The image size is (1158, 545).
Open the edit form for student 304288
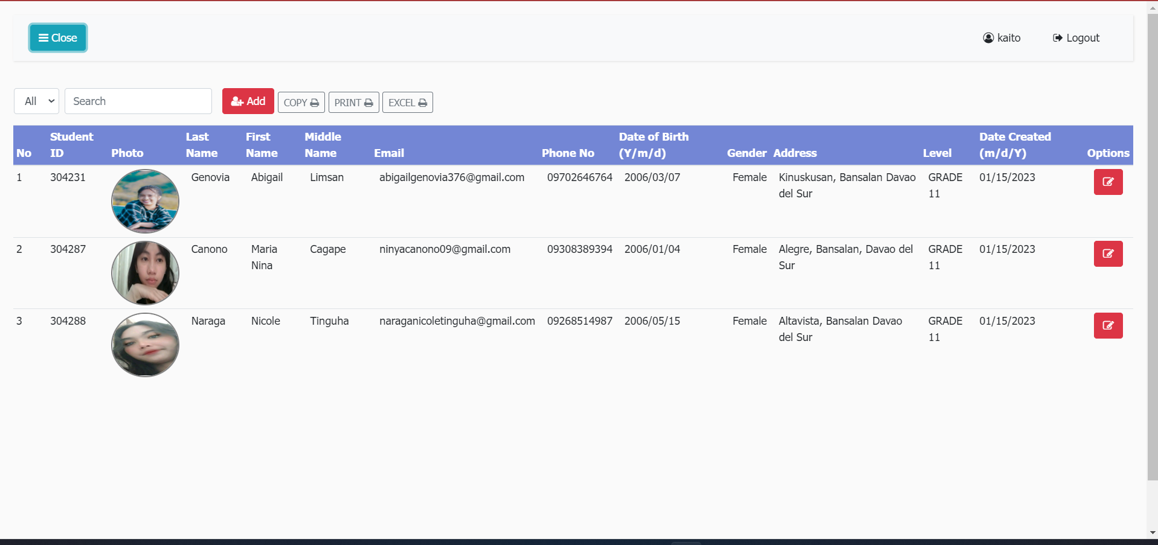point(1108,325)
